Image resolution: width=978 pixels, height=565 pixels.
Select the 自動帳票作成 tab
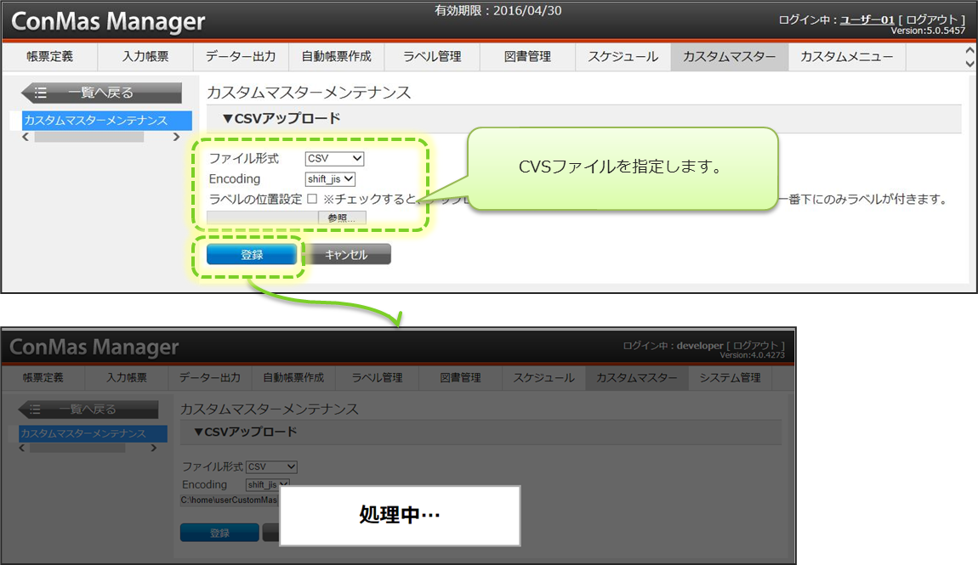(x=336, y=57)
